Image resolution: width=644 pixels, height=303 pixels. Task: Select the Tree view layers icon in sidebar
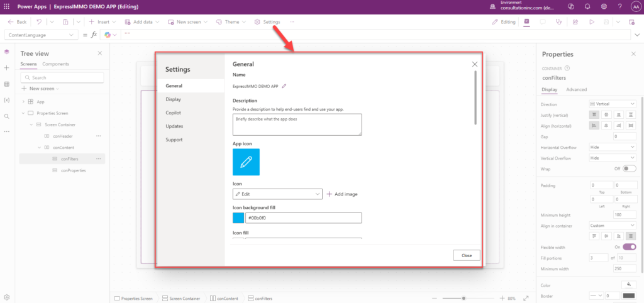point(6,52)
